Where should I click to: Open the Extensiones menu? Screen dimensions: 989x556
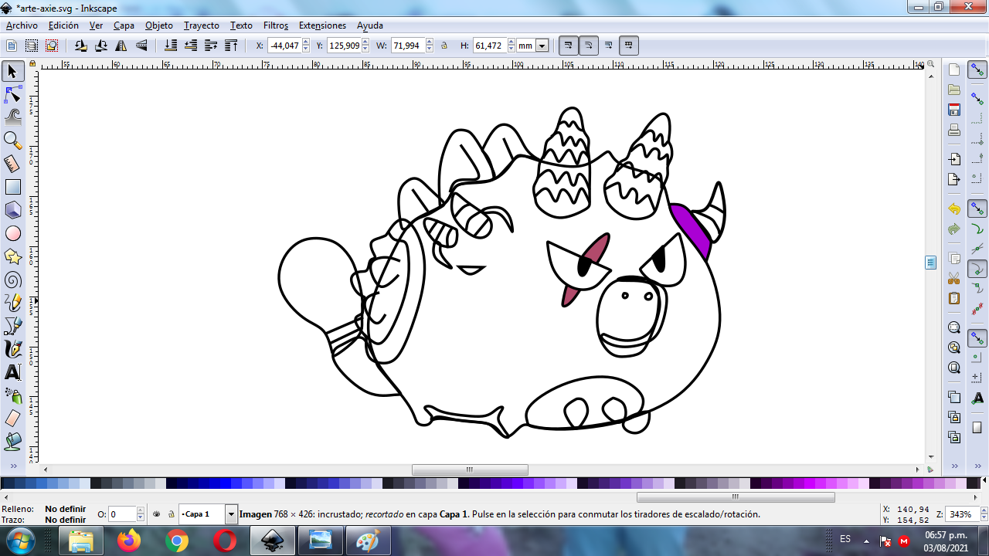(x=322, y=25)
